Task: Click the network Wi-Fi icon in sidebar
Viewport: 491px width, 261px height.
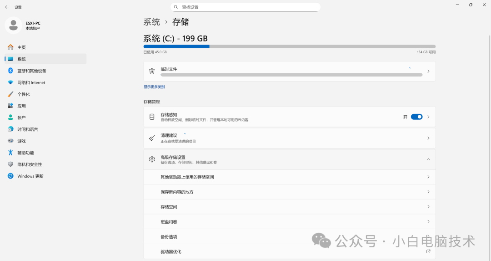Action: pyautogui.click(x=10, y=82)
